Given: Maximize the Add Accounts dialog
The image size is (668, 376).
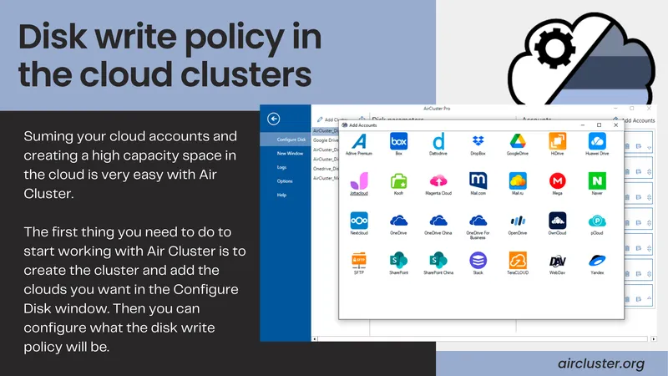Looking at the screenshot, I should [599, 124].
